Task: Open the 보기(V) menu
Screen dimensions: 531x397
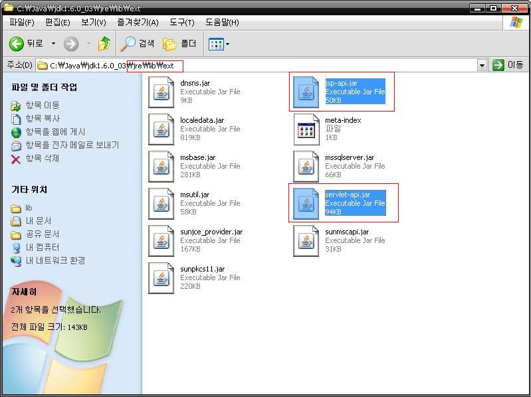Action: tap(94, 23)
